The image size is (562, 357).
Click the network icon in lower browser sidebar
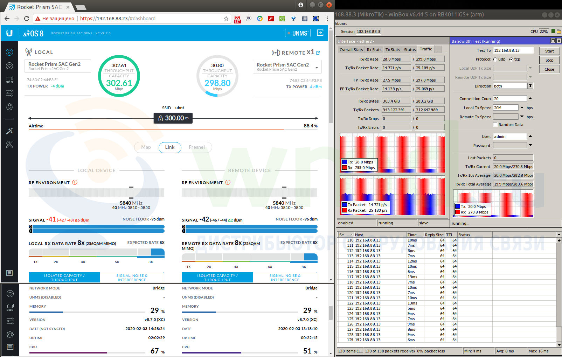coord(10,307)
